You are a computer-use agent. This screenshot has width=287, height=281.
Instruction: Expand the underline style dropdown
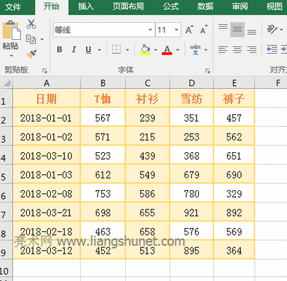point(99,50)
